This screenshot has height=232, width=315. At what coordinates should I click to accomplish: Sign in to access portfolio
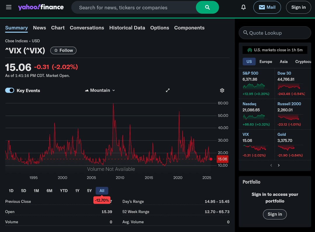(x=275, y=214)
